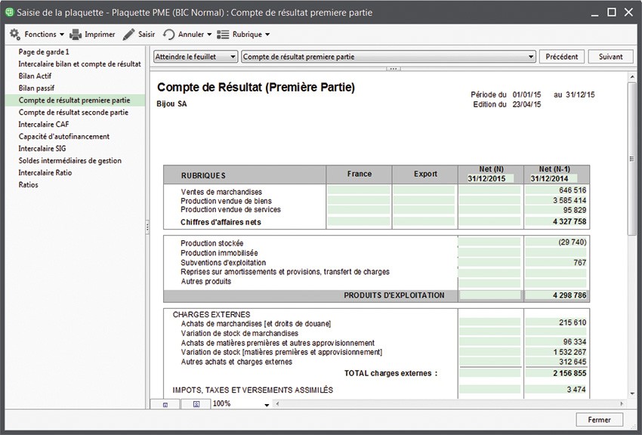
Task: Click the second view icon left of zoom
Action: (196, 404)
